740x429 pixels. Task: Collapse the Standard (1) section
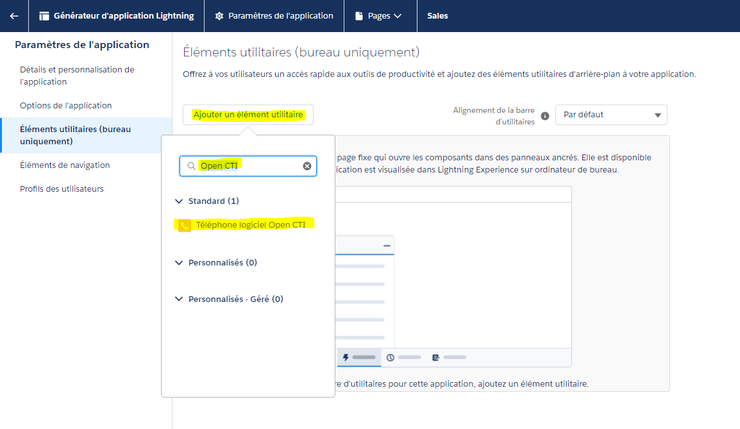pyautogui.click(x=179, y=201)
